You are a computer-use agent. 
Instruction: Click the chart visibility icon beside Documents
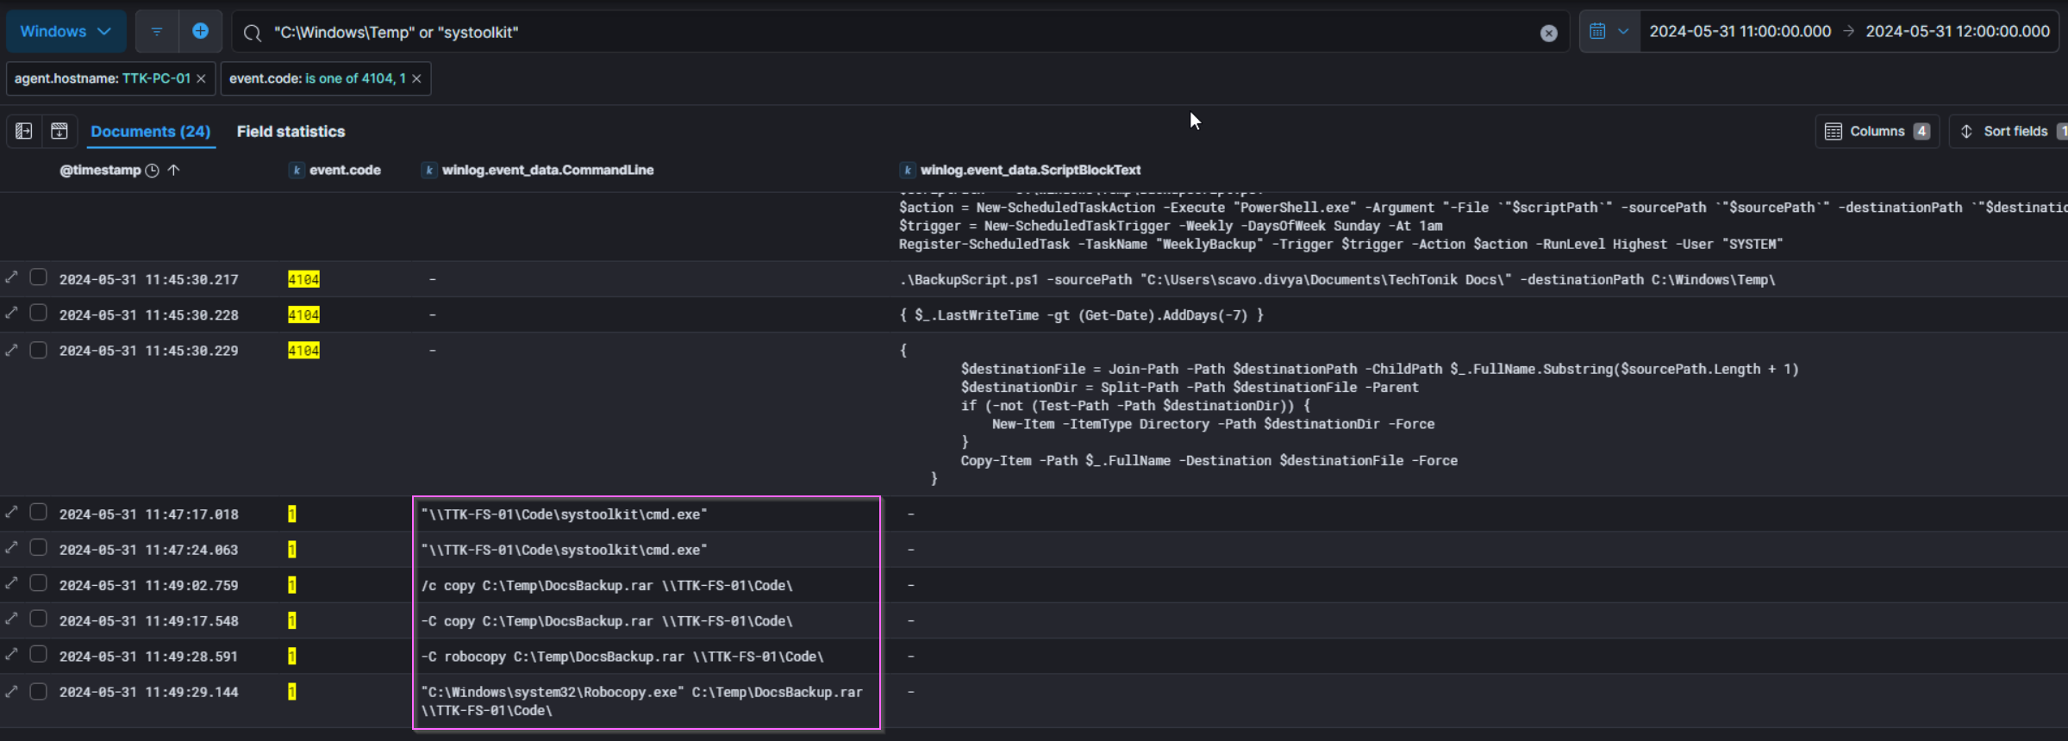pyautogui.click(x=59, y=131)
